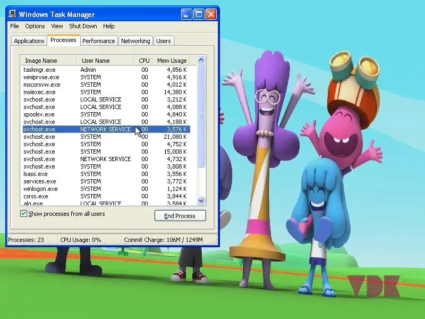Open the Networking tab
Screen dimensions: 425x319
coord(135,41)
